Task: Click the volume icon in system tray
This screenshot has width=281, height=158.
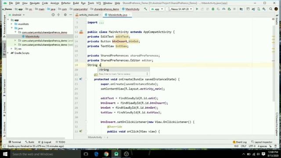Action: pos(258,154)
